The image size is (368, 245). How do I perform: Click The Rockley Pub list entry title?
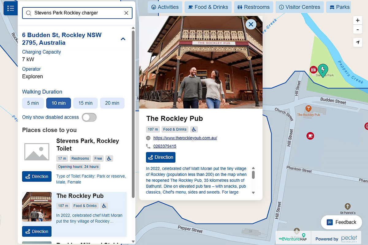tap(80, 196)
